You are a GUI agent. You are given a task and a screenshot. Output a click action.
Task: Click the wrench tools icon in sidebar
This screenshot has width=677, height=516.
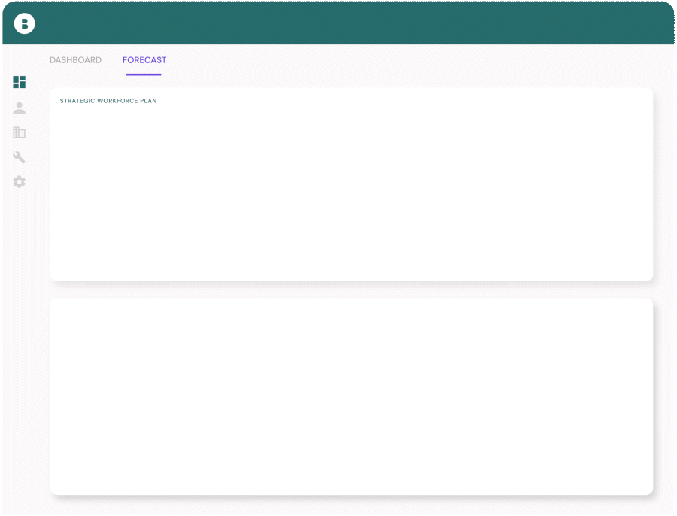(20, 157)
